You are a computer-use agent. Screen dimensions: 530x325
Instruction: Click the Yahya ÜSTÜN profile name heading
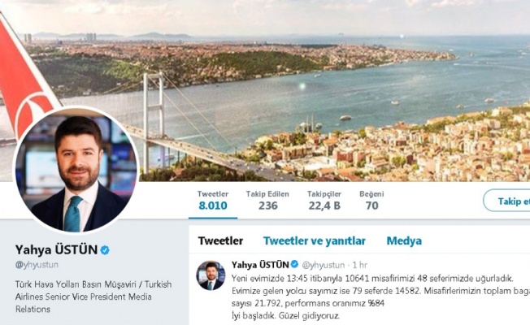[x=54, y=249]
